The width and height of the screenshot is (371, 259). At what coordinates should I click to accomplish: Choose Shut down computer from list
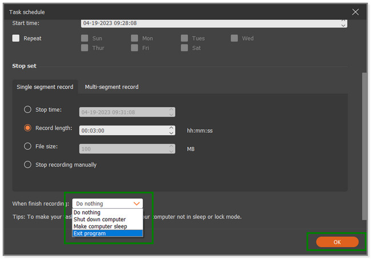pyautogui.click(x=100, y=219)
